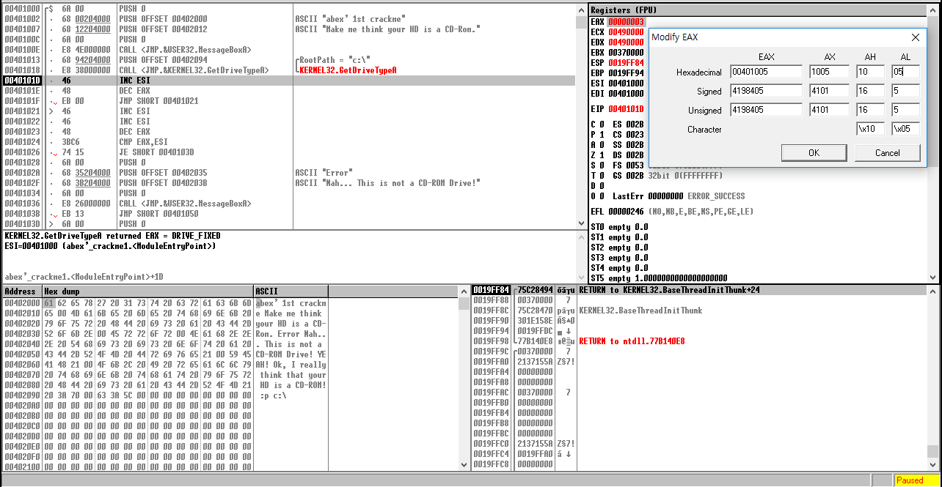The height and width of the screenshot is (487, 942).
Task: Select the ESI register row
Action: coord(618,83)
